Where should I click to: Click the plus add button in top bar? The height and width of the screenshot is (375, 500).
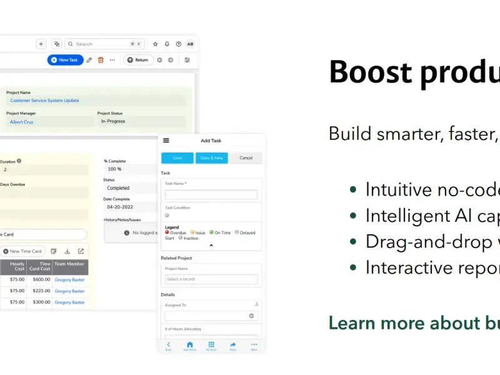point(41,44)
